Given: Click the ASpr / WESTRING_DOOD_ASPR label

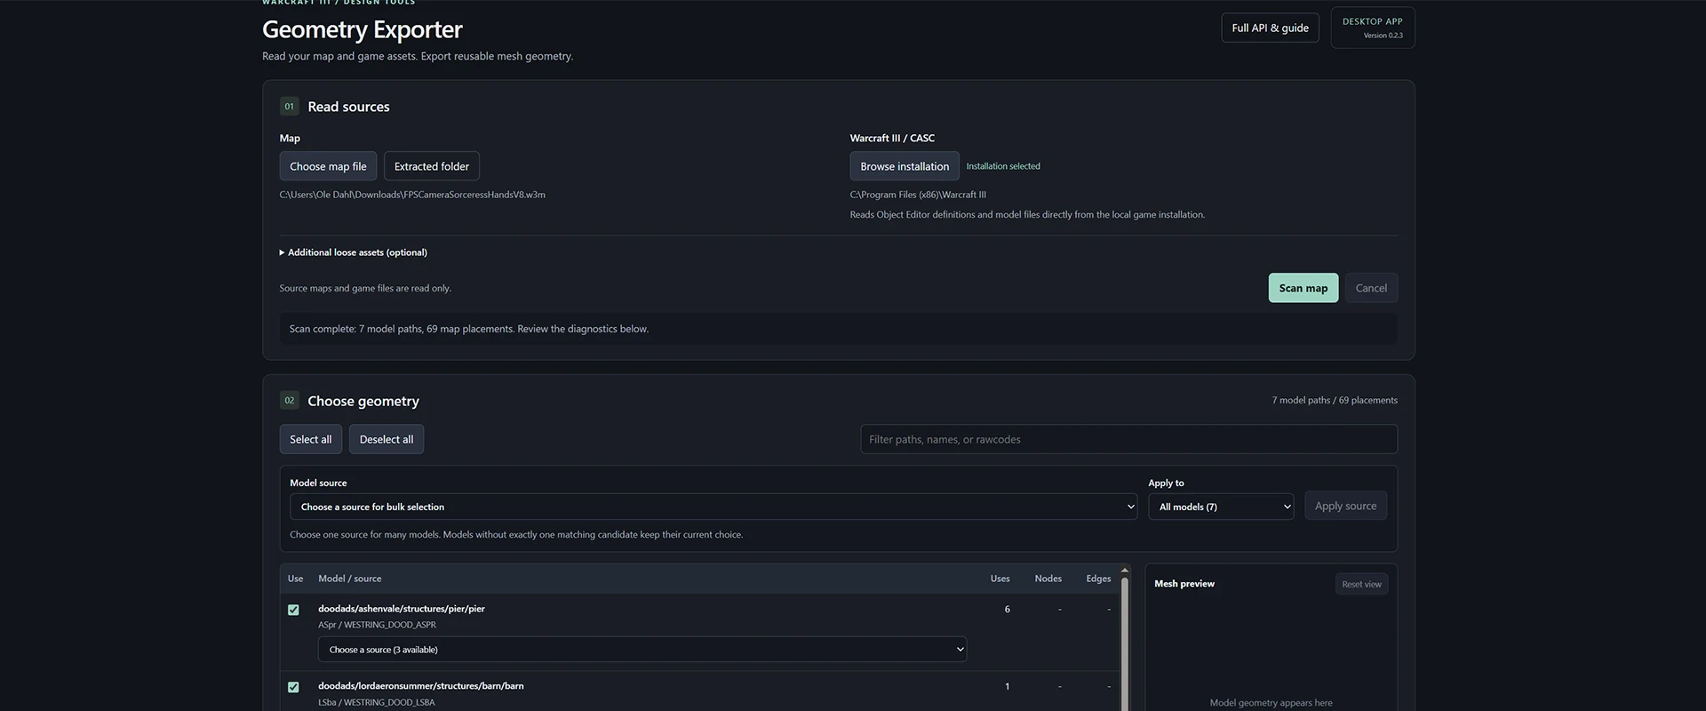Looking at the screenshot, I should [378, 625].
